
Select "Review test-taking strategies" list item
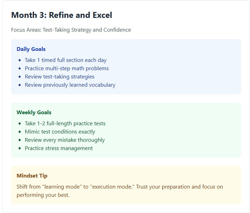[59, 77]
